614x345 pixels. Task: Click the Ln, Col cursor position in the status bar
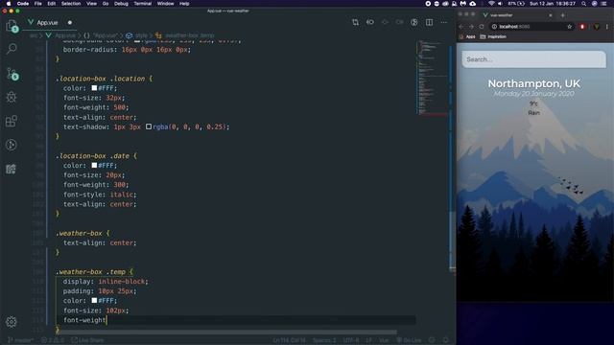(x=290, y=340)
